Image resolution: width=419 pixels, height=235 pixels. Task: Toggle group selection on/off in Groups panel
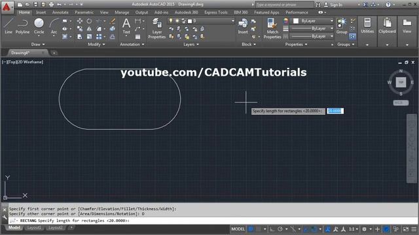[352, 37]
